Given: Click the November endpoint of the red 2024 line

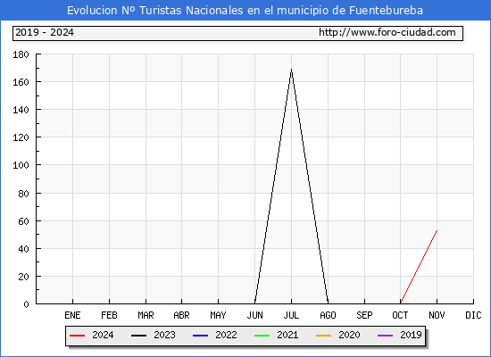Looking at the screenshot, I should point(437,230).
